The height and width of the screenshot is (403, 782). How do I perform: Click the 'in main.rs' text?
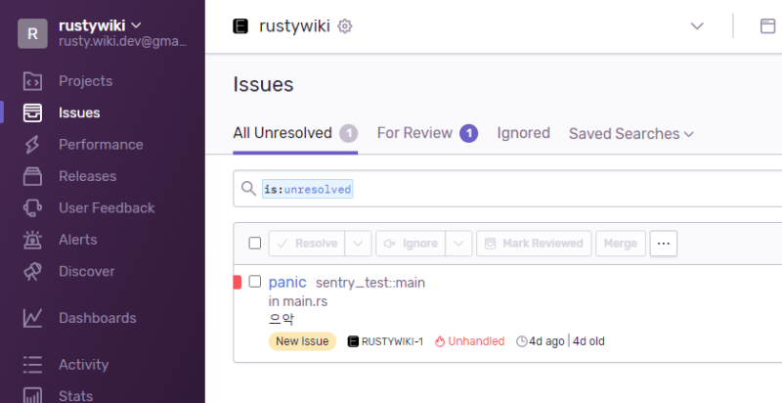coord(298,301)
